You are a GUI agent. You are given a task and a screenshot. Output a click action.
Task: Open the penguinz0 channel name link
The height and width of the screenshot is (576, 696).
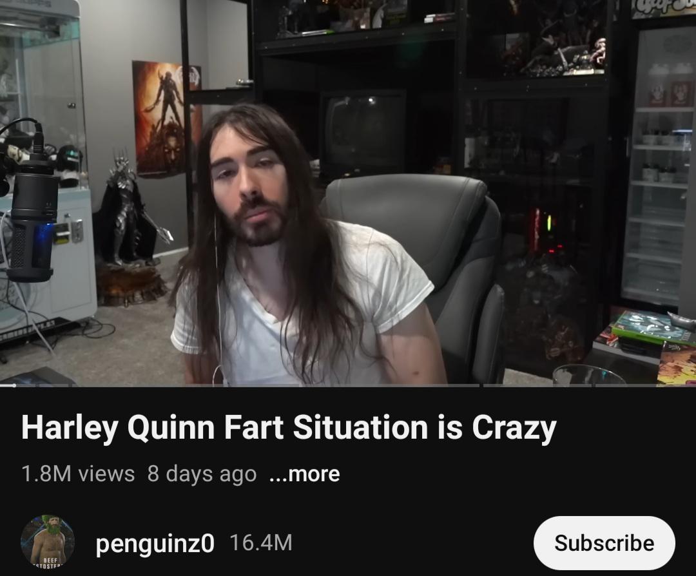tap(155, 542)
